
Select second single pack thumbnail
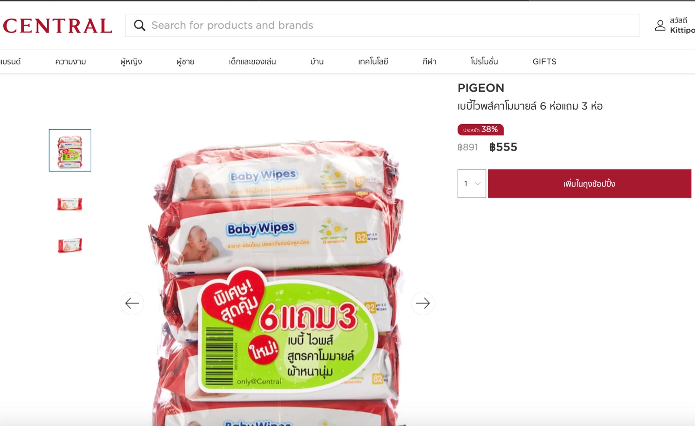70,204
